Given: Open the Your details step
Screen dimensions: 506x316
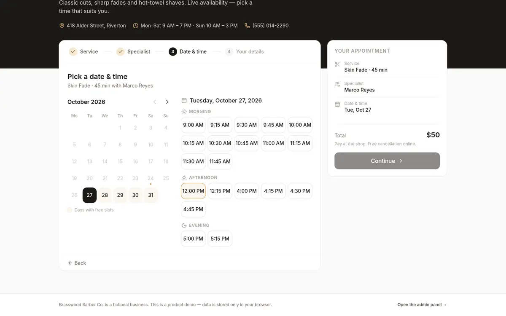Looking at the screenshot, I should coord(245,51).
